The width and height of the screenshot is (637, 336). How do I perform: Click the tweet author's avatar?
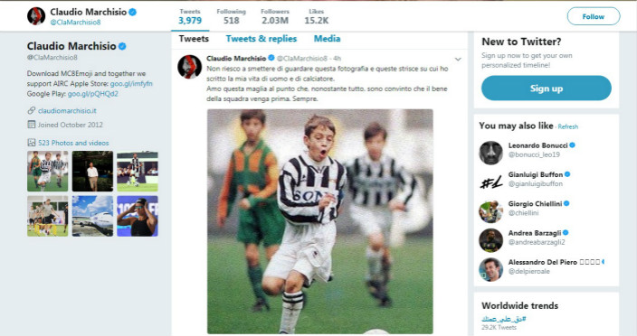pos(190,67)
